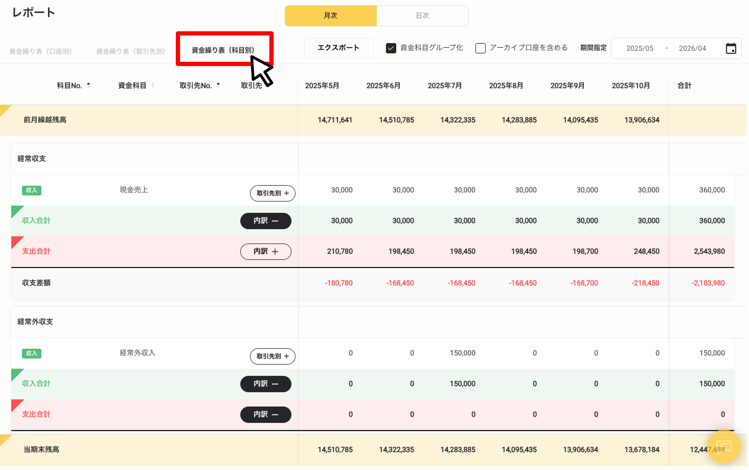Sort by the 科目No. column arrow
Screen dimensions: 749x470
[89, 85]
